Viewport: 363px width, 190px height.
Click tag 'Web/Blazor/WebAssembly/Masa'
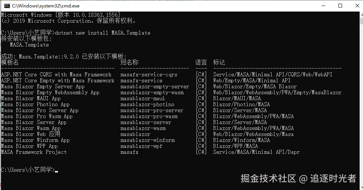(253, 134)
